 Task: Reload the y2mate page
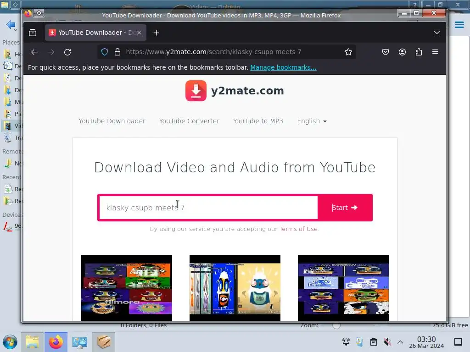[x=67, y=52]
